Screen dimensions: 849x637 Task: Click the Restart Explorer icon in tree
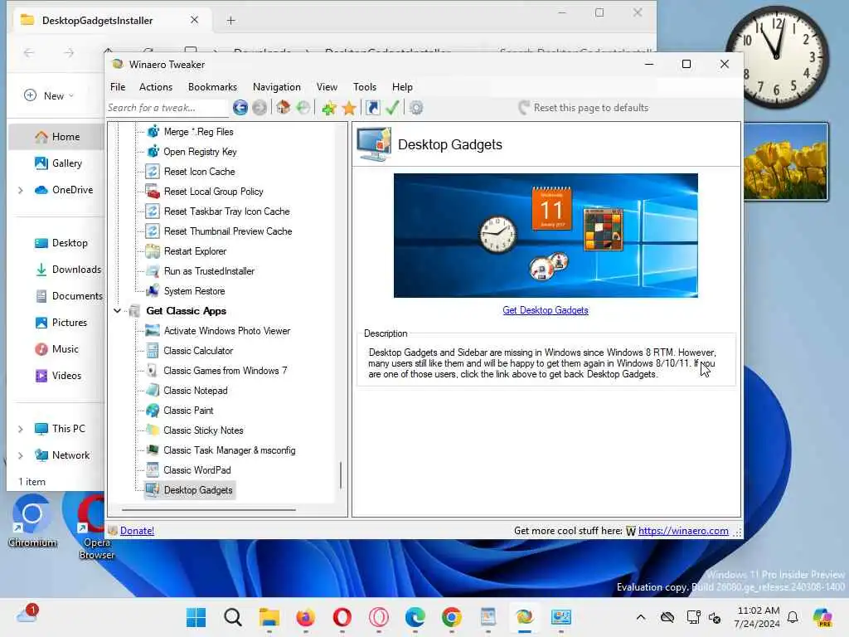[x=153, y=251]
